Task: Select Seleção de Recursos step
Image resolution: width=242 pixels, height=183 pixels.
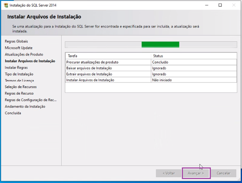Action: (21, 87)
